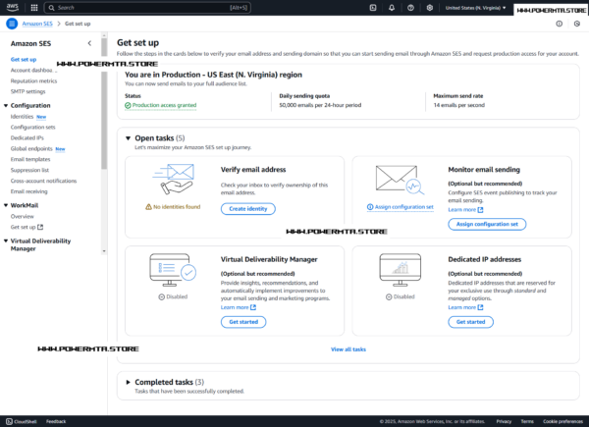Open Learn more under Monitor email sending

tap(465, 209)
